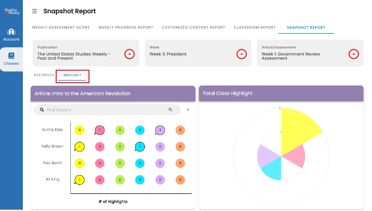This screenshot has height=211, width=372.
Task: Expand the Article/Assessment dropdown arrow
Action: [x=354, y=54]
